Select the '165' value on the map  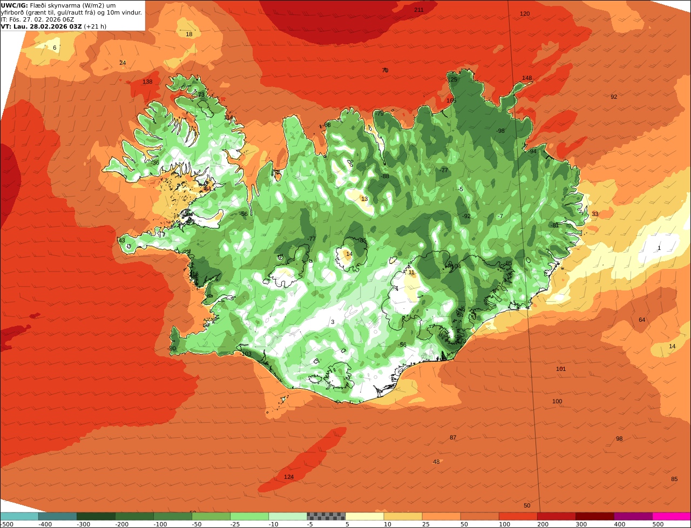pos(451,100)
